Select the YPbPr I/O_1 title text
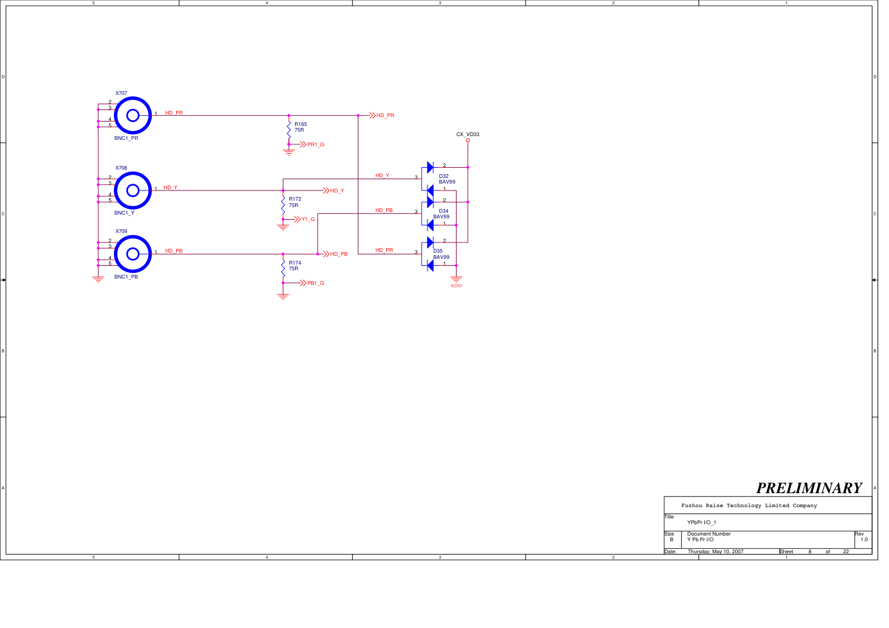Viewport: 889px width, 628px height. click(702, 522)
